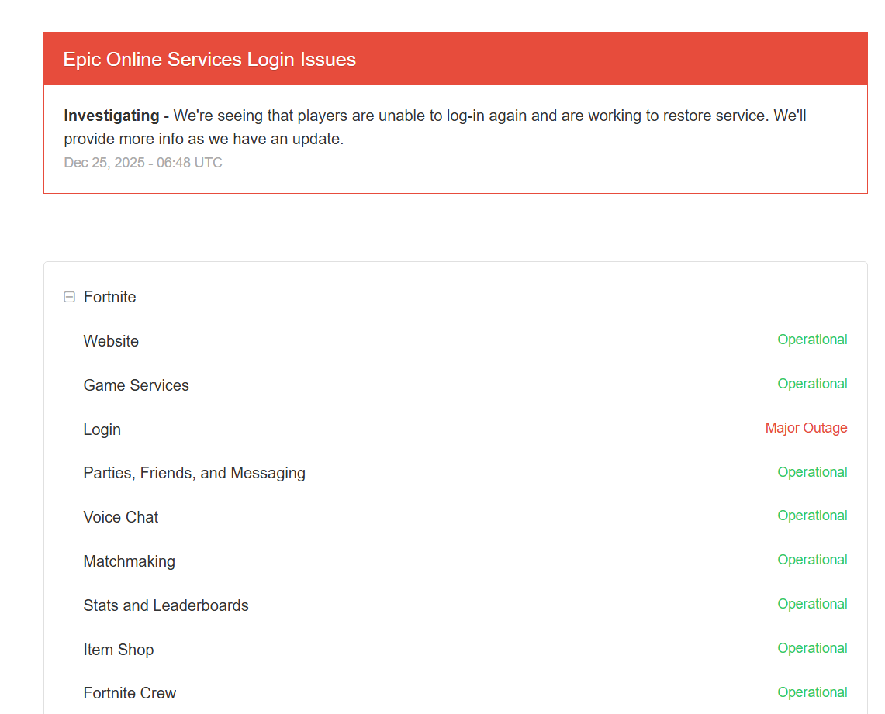Click the Operational status for Fortnite Crew
This screenshot has width=885, height=714.
[812, 692]
